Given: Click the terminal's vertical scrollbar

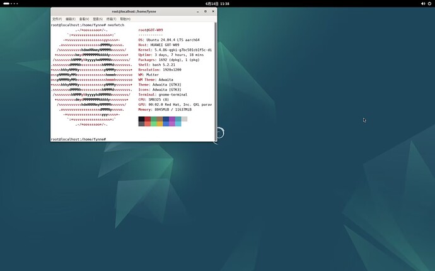Looking at the screenshot, I should [216, 82].
